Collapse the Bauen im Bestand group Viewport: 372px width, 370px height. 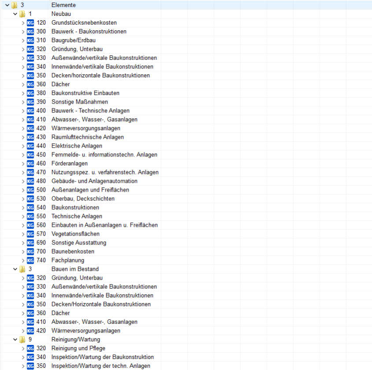coord(15,269)
